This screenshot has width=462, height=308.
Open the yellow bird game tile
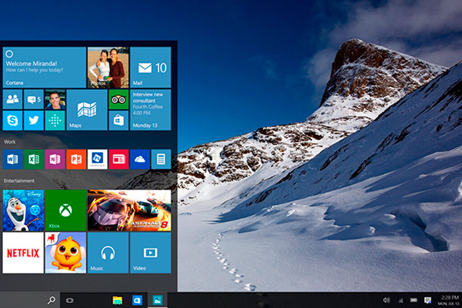(66, 253)
